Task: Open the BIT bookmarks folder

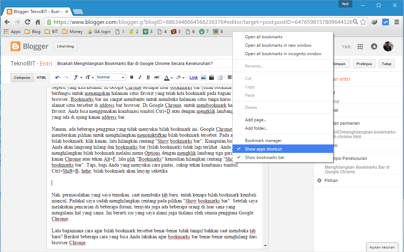Action: (51, 31)
